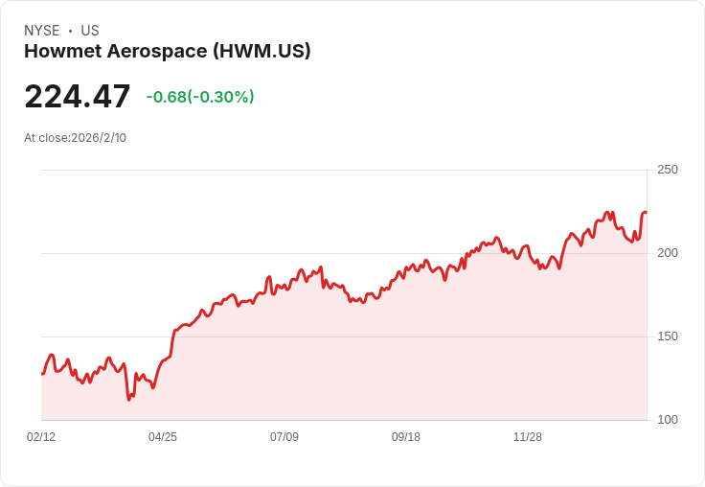This screenshot has width=705, height=487.
Task: Click the lowest dip on the price line
Action: (x=128, y=400)
